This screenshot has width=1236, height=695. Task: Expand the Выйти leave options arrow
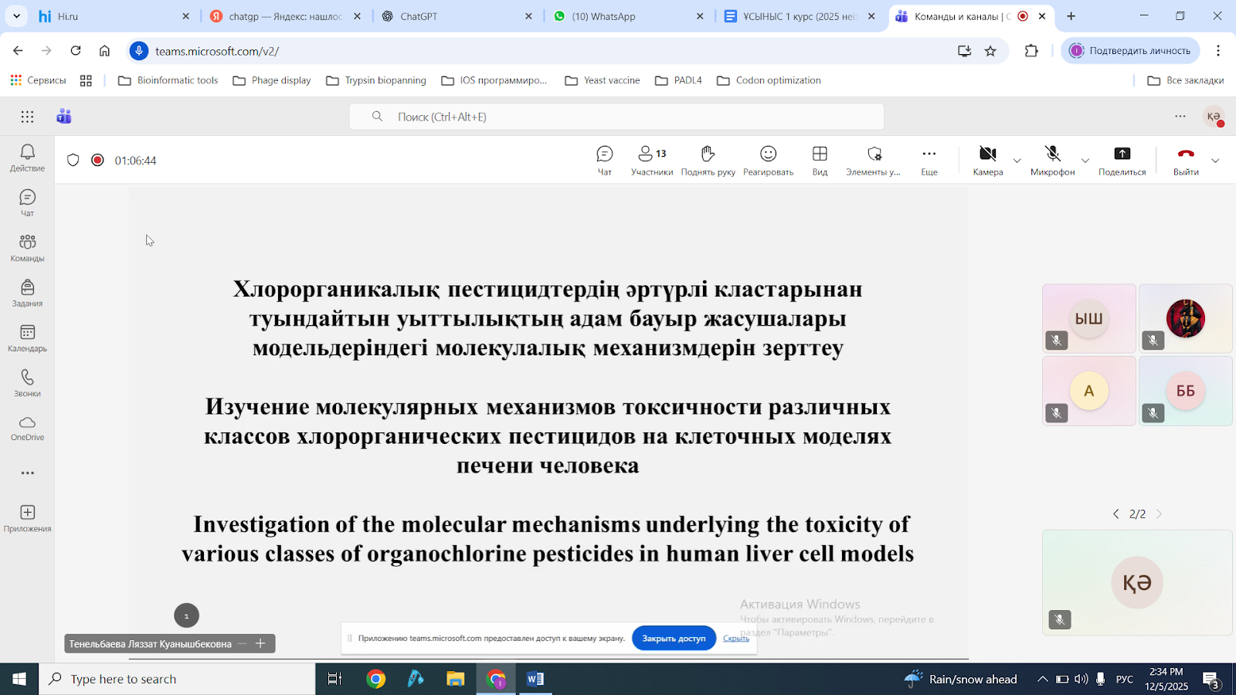point(1215,161)
